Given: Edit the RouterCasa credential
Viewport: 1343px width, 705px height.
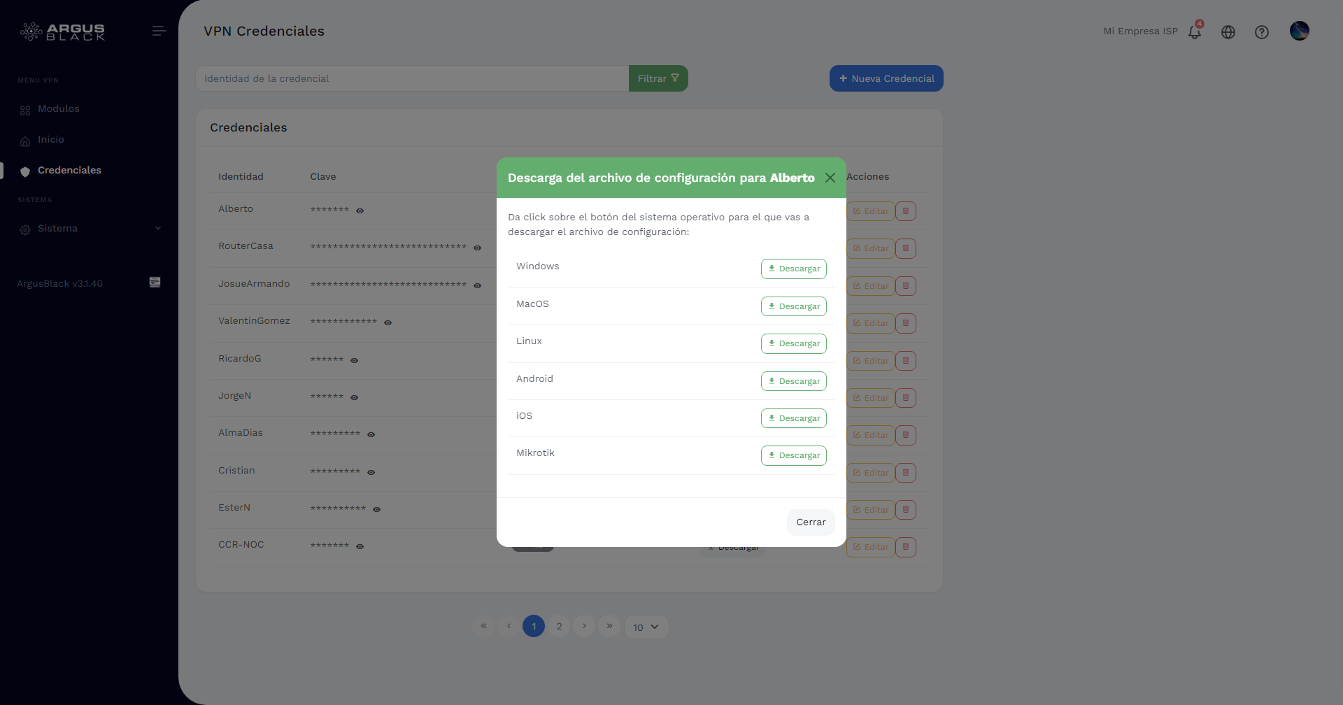Looking at the screenshot, I should coord(871,248).
